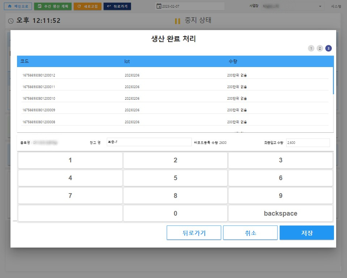
Task: Tap keypad number 5
Action: [x=175, y=178]
